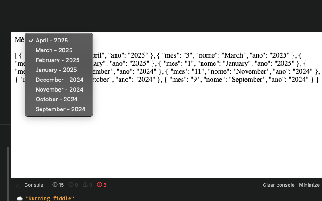The image size is (322, 201).
Task: Pick "February - 2025" in the dropdown
Action: tap(58, 60)
